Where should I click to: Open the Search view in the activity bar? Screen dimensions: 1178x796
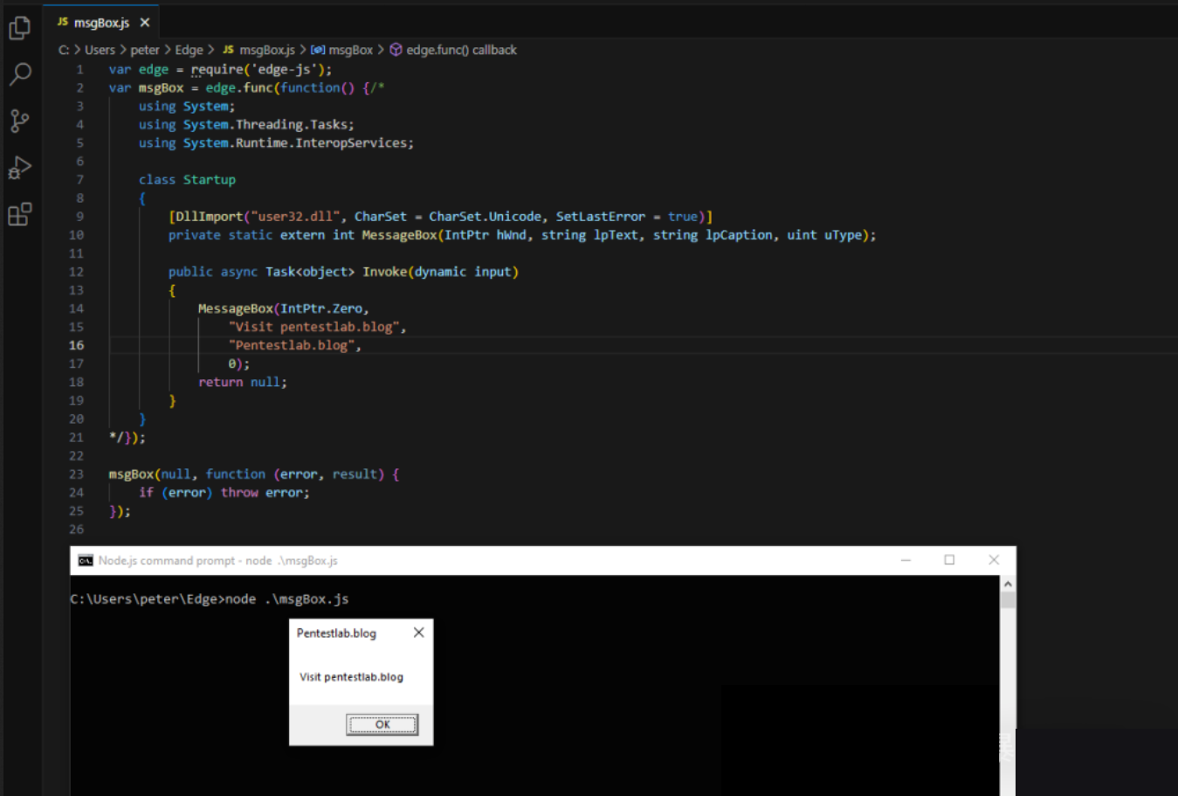pos(19,74)
